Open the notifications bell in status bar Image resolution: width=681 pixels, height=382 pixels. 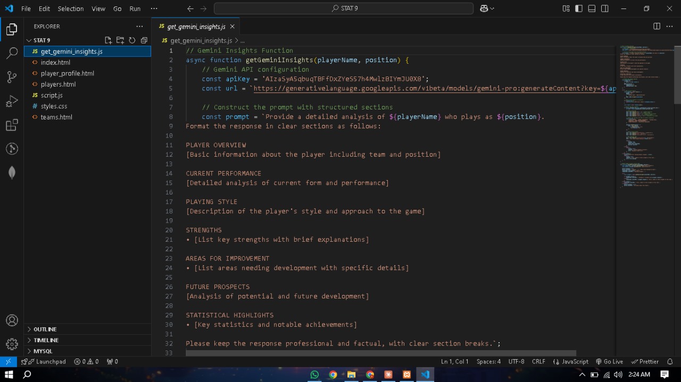[670, 361]
